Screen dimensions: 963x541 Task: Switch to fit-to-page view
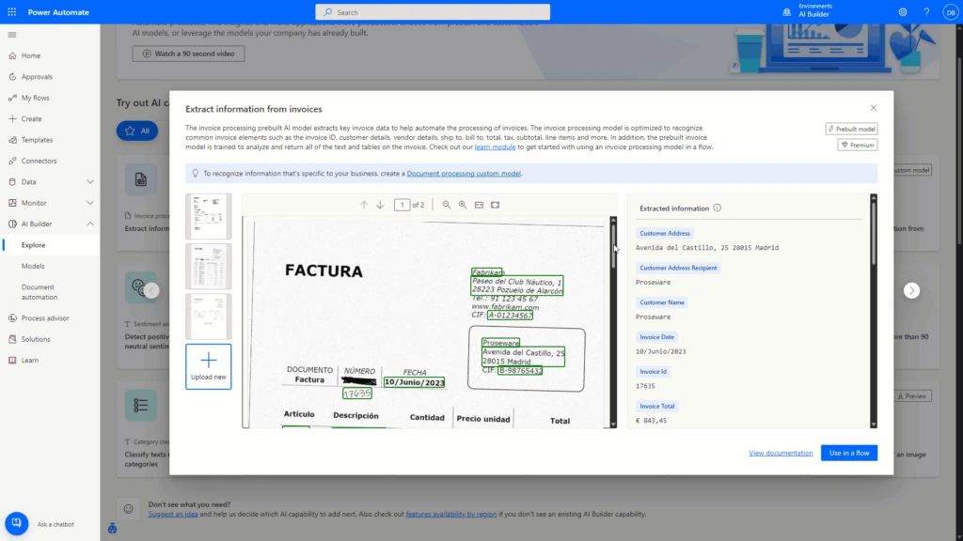(x=496, y=205)
